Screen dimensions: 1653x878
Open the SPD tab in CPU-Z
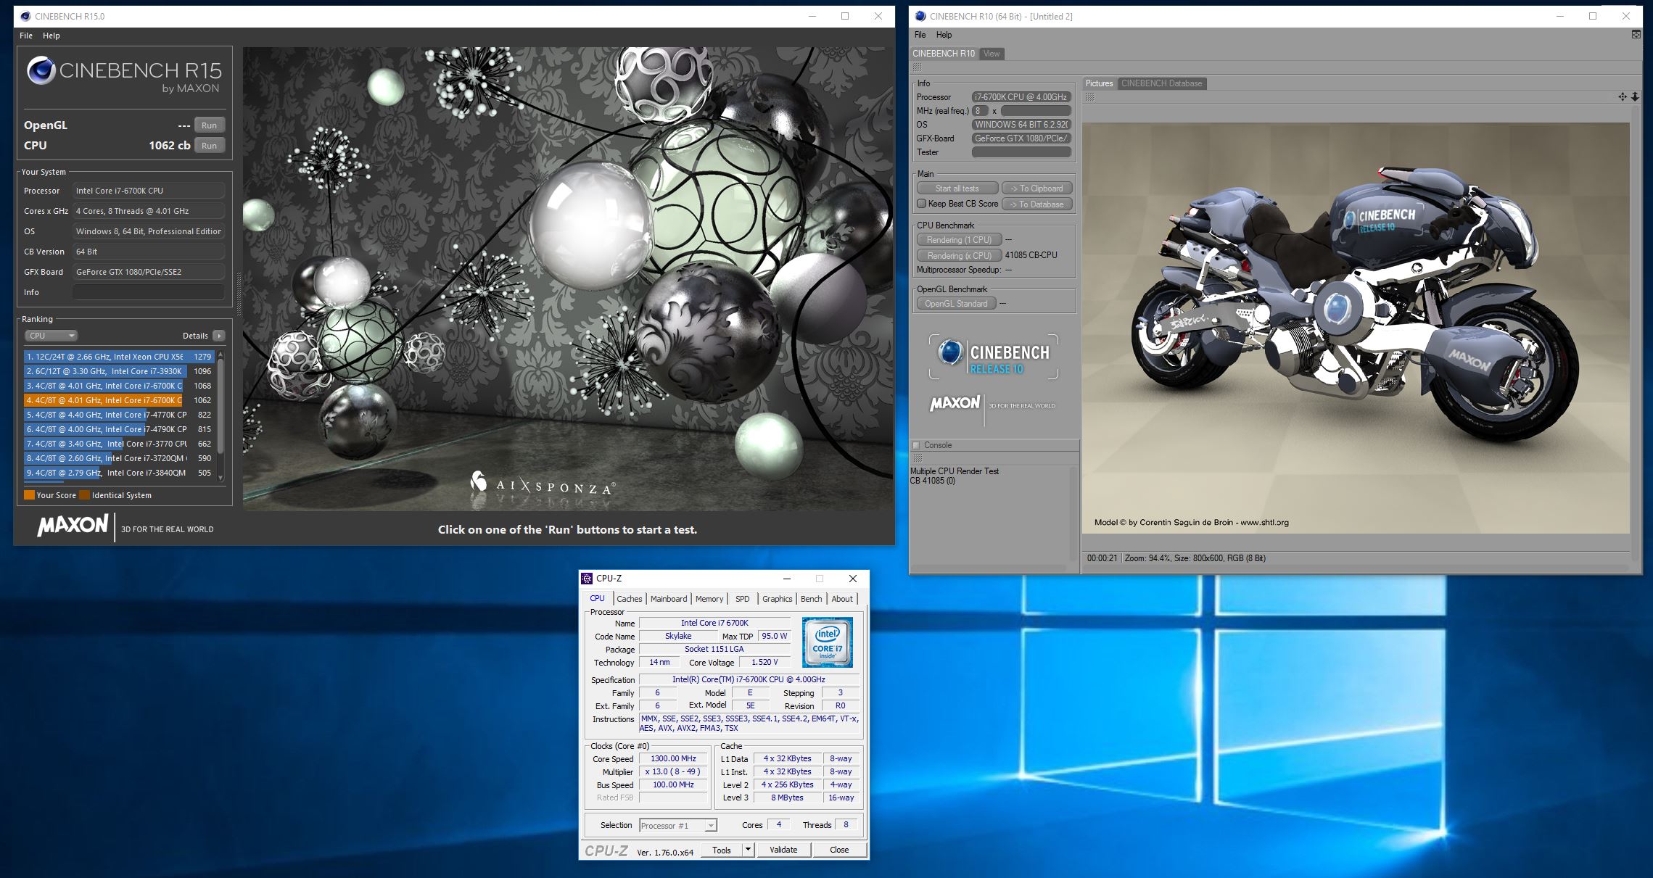(742, 599)
